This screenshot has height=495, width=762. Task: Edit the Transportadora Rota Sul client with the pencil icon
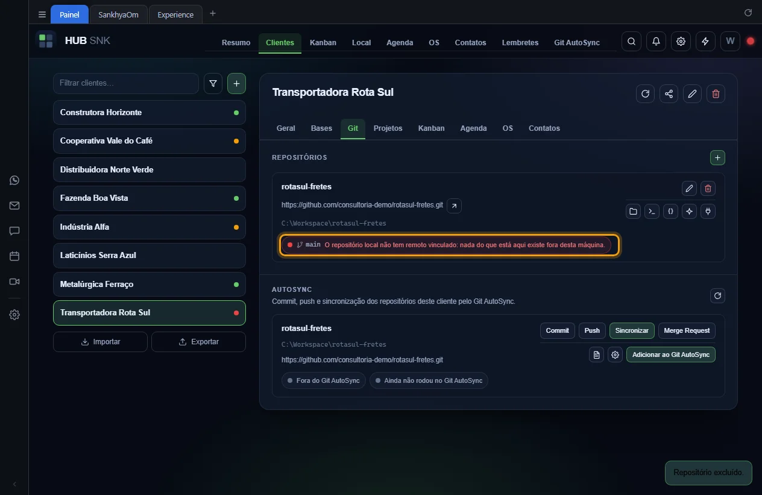point(692,93)
